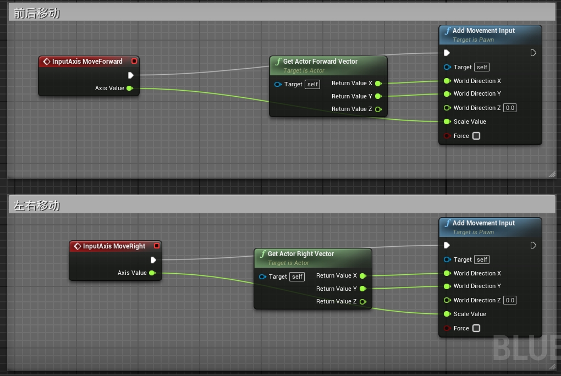This screenshot has height=376, width=561.
Task: Click World Direction Z value field in top node
Action: [510, 108]
